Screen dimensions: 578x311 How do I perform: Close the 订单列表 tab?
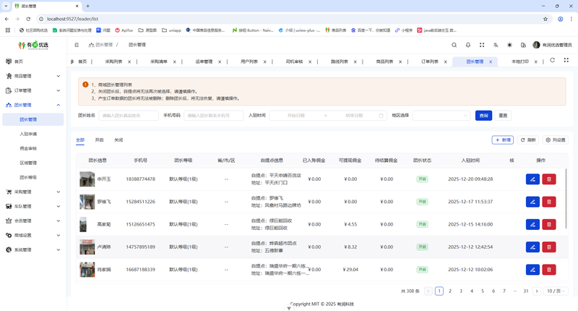[444, 62]
